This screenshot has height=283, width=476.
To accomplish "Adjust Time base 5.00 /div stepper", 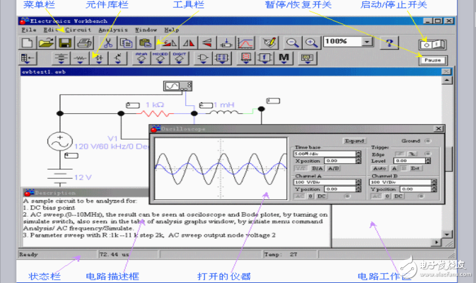I will pos(359,154).
